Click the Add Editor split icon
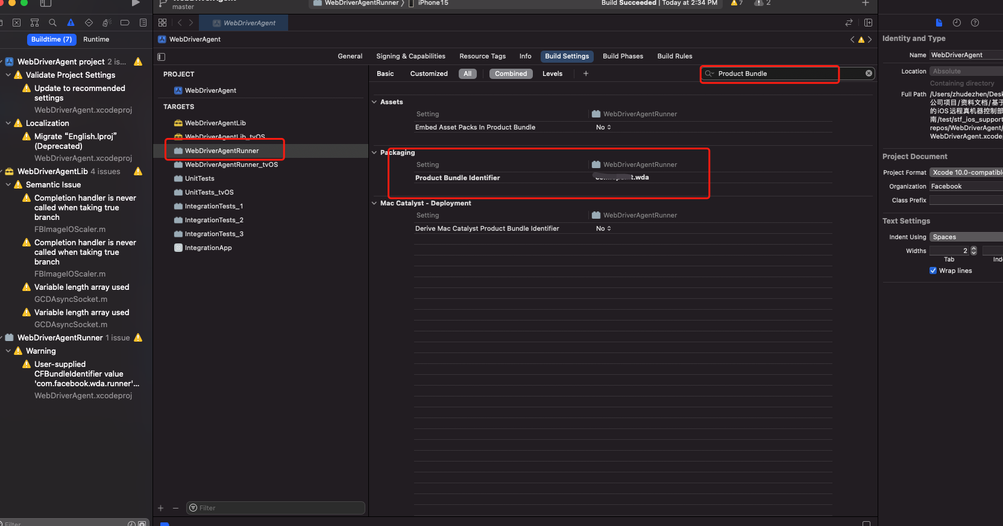1003x526 pixels. 868,23
